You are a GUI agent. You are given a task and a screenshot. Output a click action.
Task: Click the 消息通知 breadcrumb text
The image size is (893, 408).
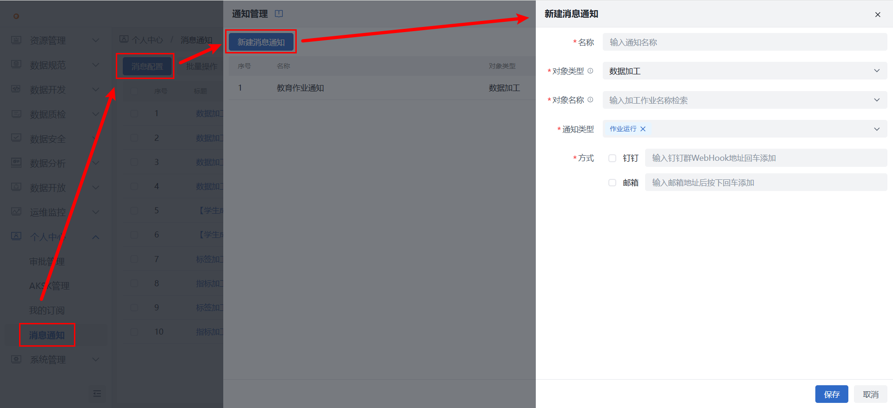point(196,40)
